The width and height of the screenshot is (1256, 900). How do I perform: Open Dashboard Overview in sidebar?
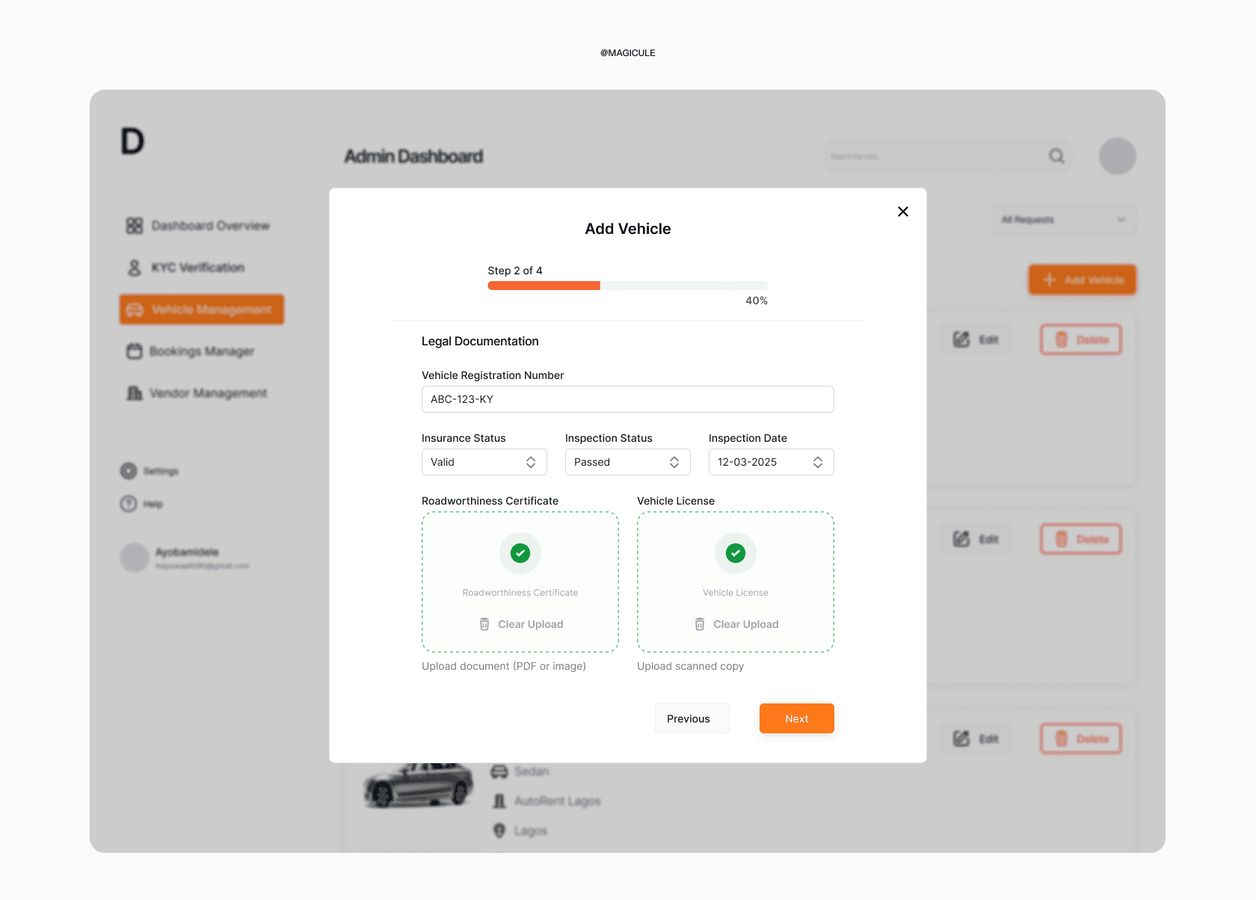[x=198, y=226]
